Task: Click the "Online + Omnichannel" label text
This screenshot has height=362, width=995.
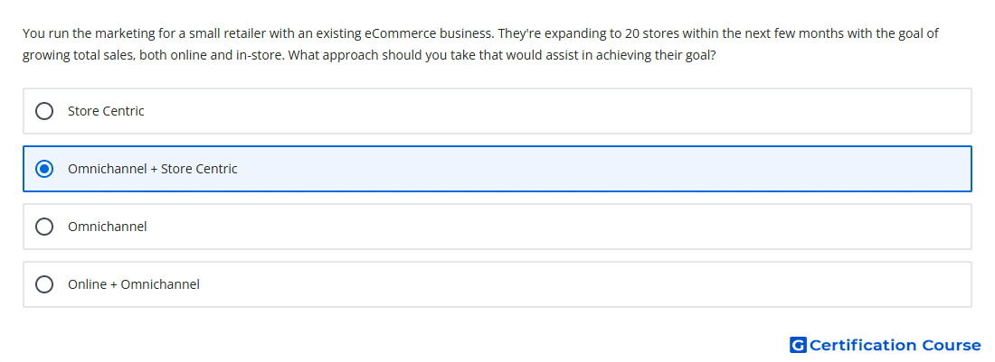Action: click(134, 284)
